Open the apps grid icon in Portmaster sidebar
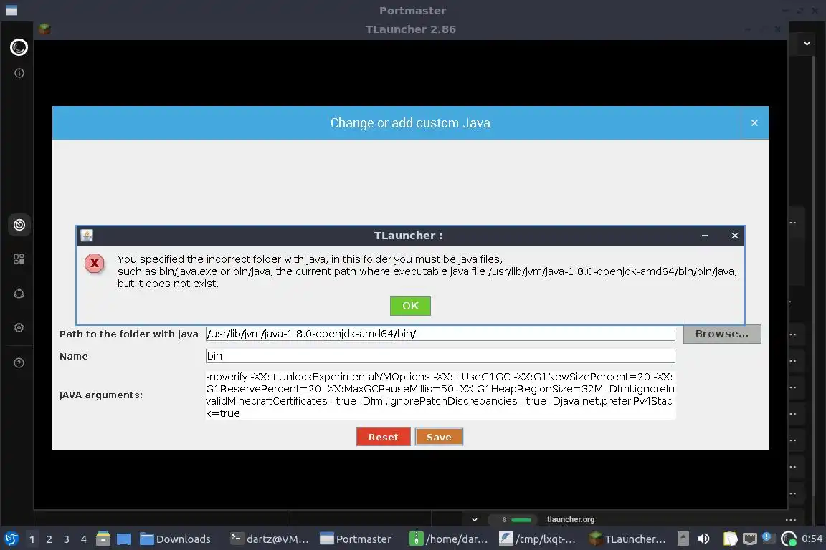Screen dimensions: 826x550 19,259
